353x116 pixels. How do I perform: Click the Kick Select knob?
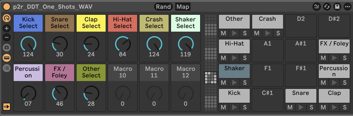click(x=28, y=44)
